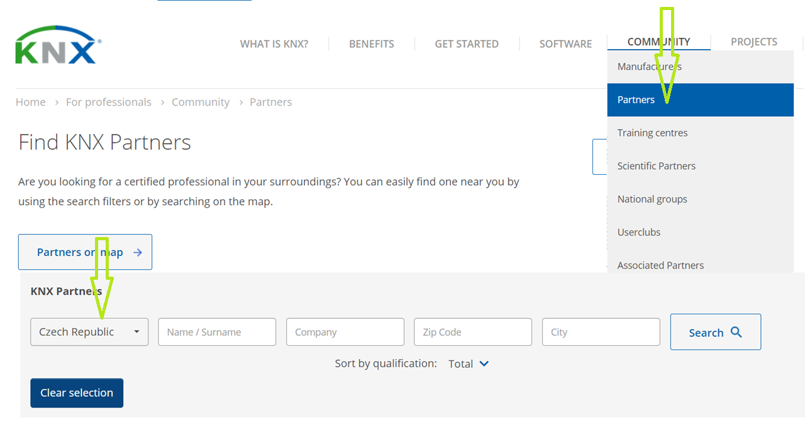Select Partners in the Community dropdown
805x432 pixels.
point(701,100)
